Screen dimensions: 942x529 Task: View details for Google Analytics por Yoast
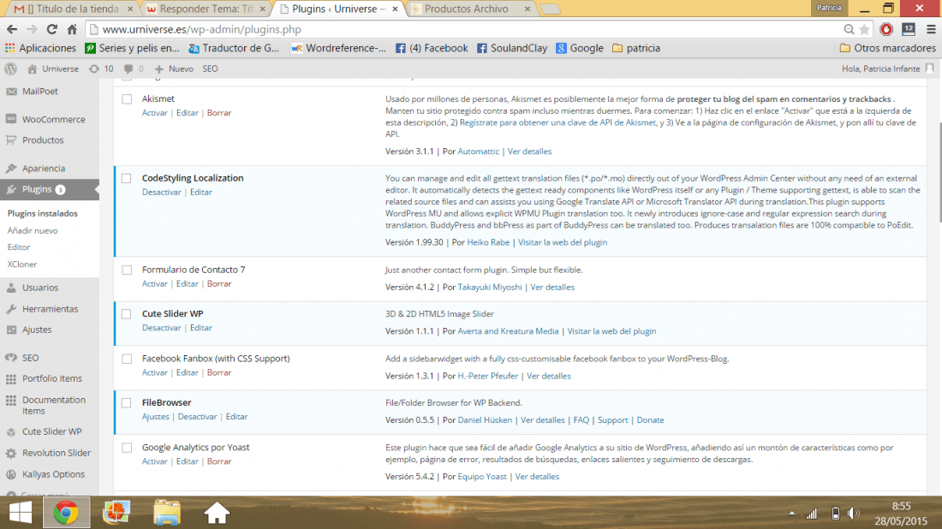tap(537, 477)
